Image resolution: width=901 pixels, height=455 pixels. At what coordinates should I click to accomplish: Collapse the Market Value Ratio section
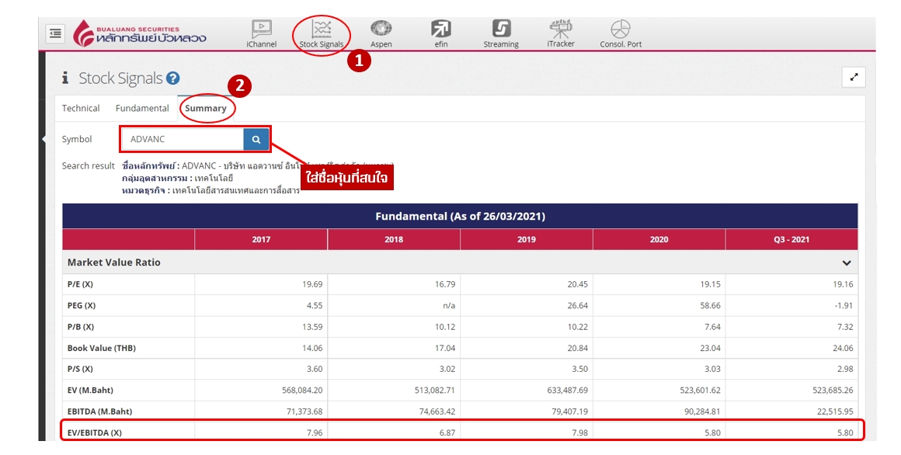tap(847, 262)
